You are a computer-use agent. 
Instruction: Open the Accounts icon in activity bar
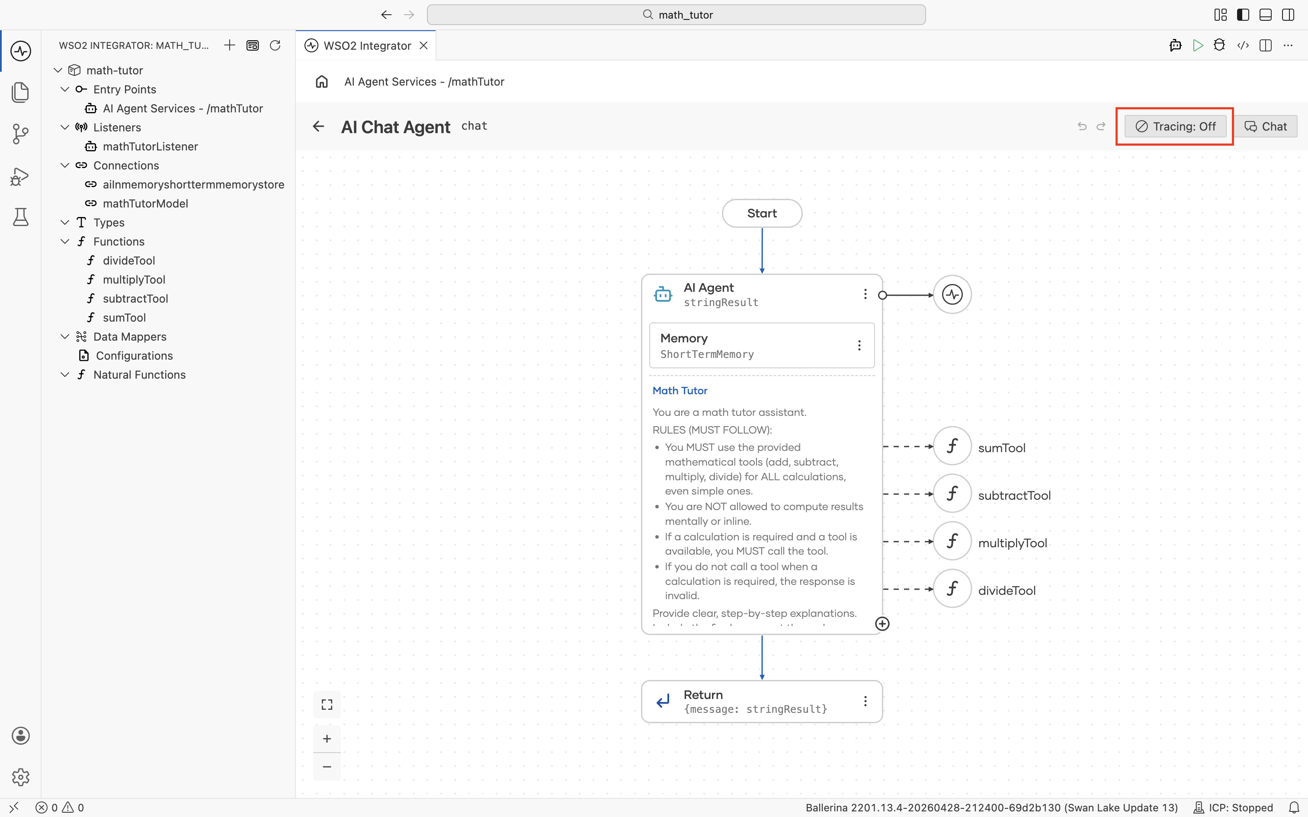click(x=20, y=735)
